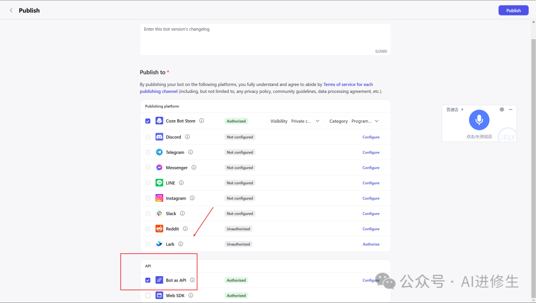Screen dimensions: 536x303
Task: Click the back arrow next to Publish
Action: tap(11, 10)
